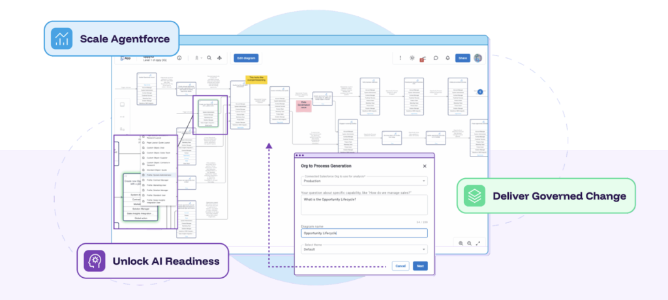The image size is (668, 300).
Task: Open the three-dot more options menu
Action: click(400, 58)
